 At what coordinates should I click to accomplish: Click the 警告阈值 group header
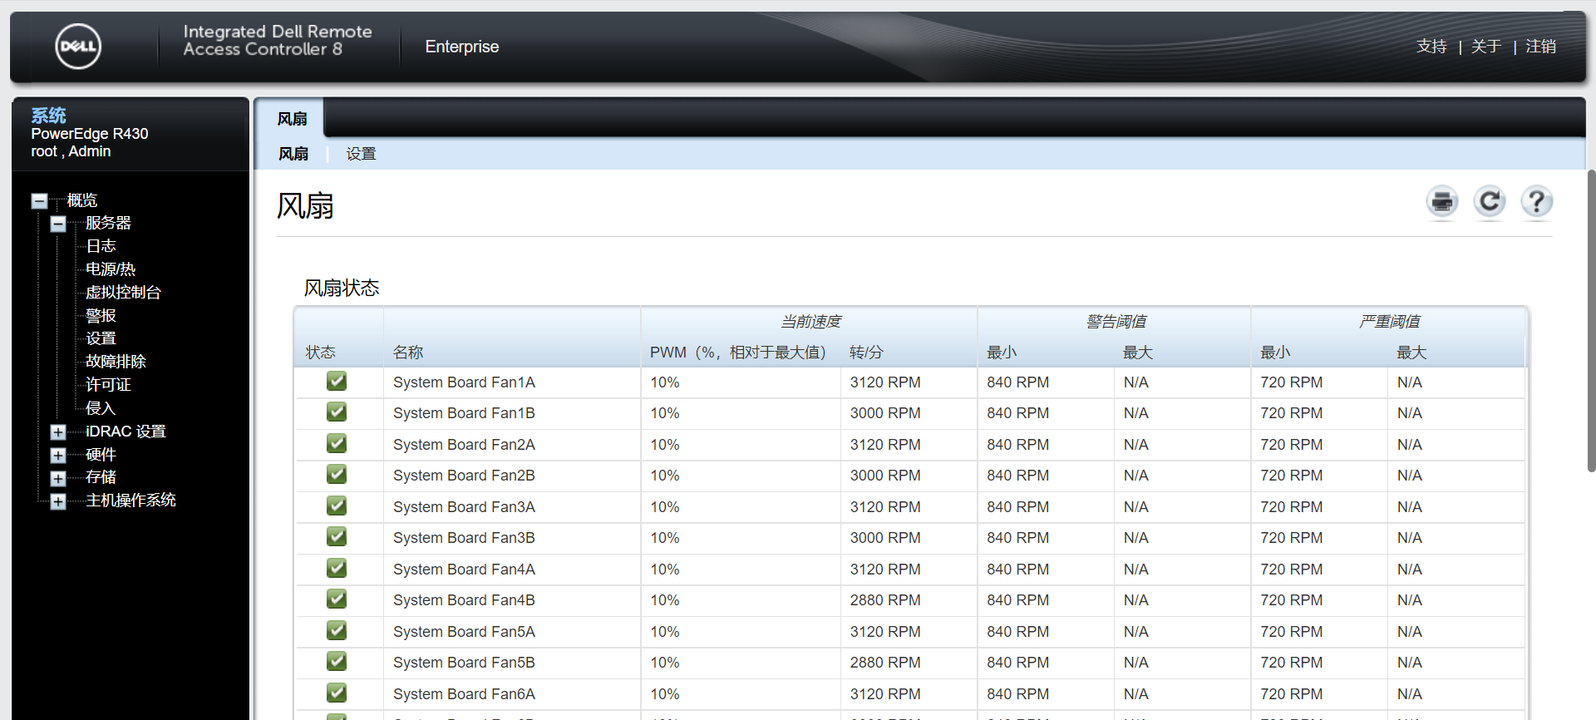coord(1116,322)
